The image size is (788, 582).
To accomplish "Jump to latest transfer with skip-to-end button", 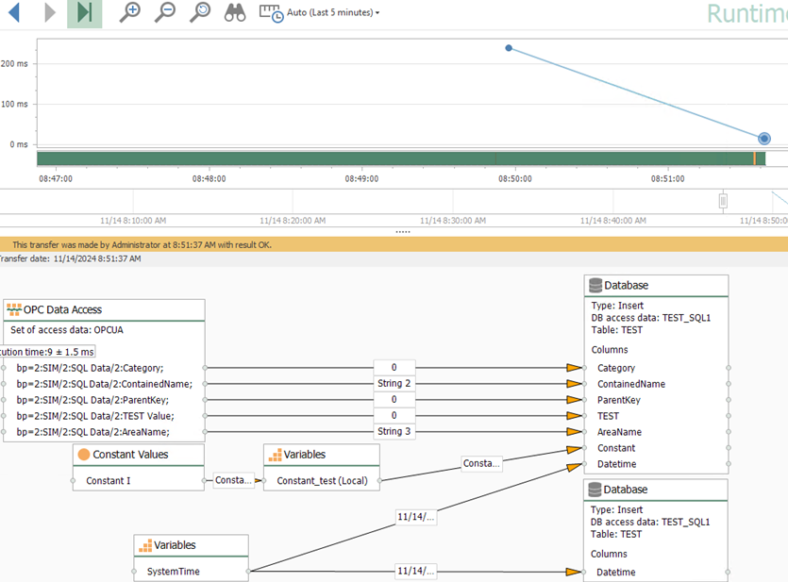I will [x=84, y=13].
